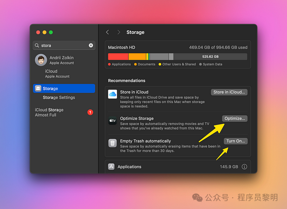
Task: Click the magnifying glass search icon
Action: (x=37, y=45)
